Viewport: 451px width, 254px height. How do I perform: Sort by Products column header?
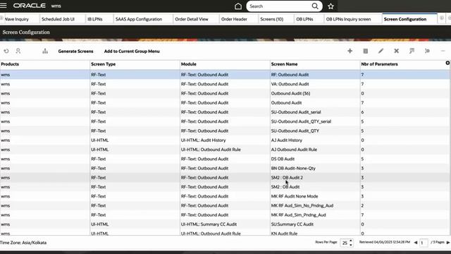pyautogui.click(x=10, y=64)
